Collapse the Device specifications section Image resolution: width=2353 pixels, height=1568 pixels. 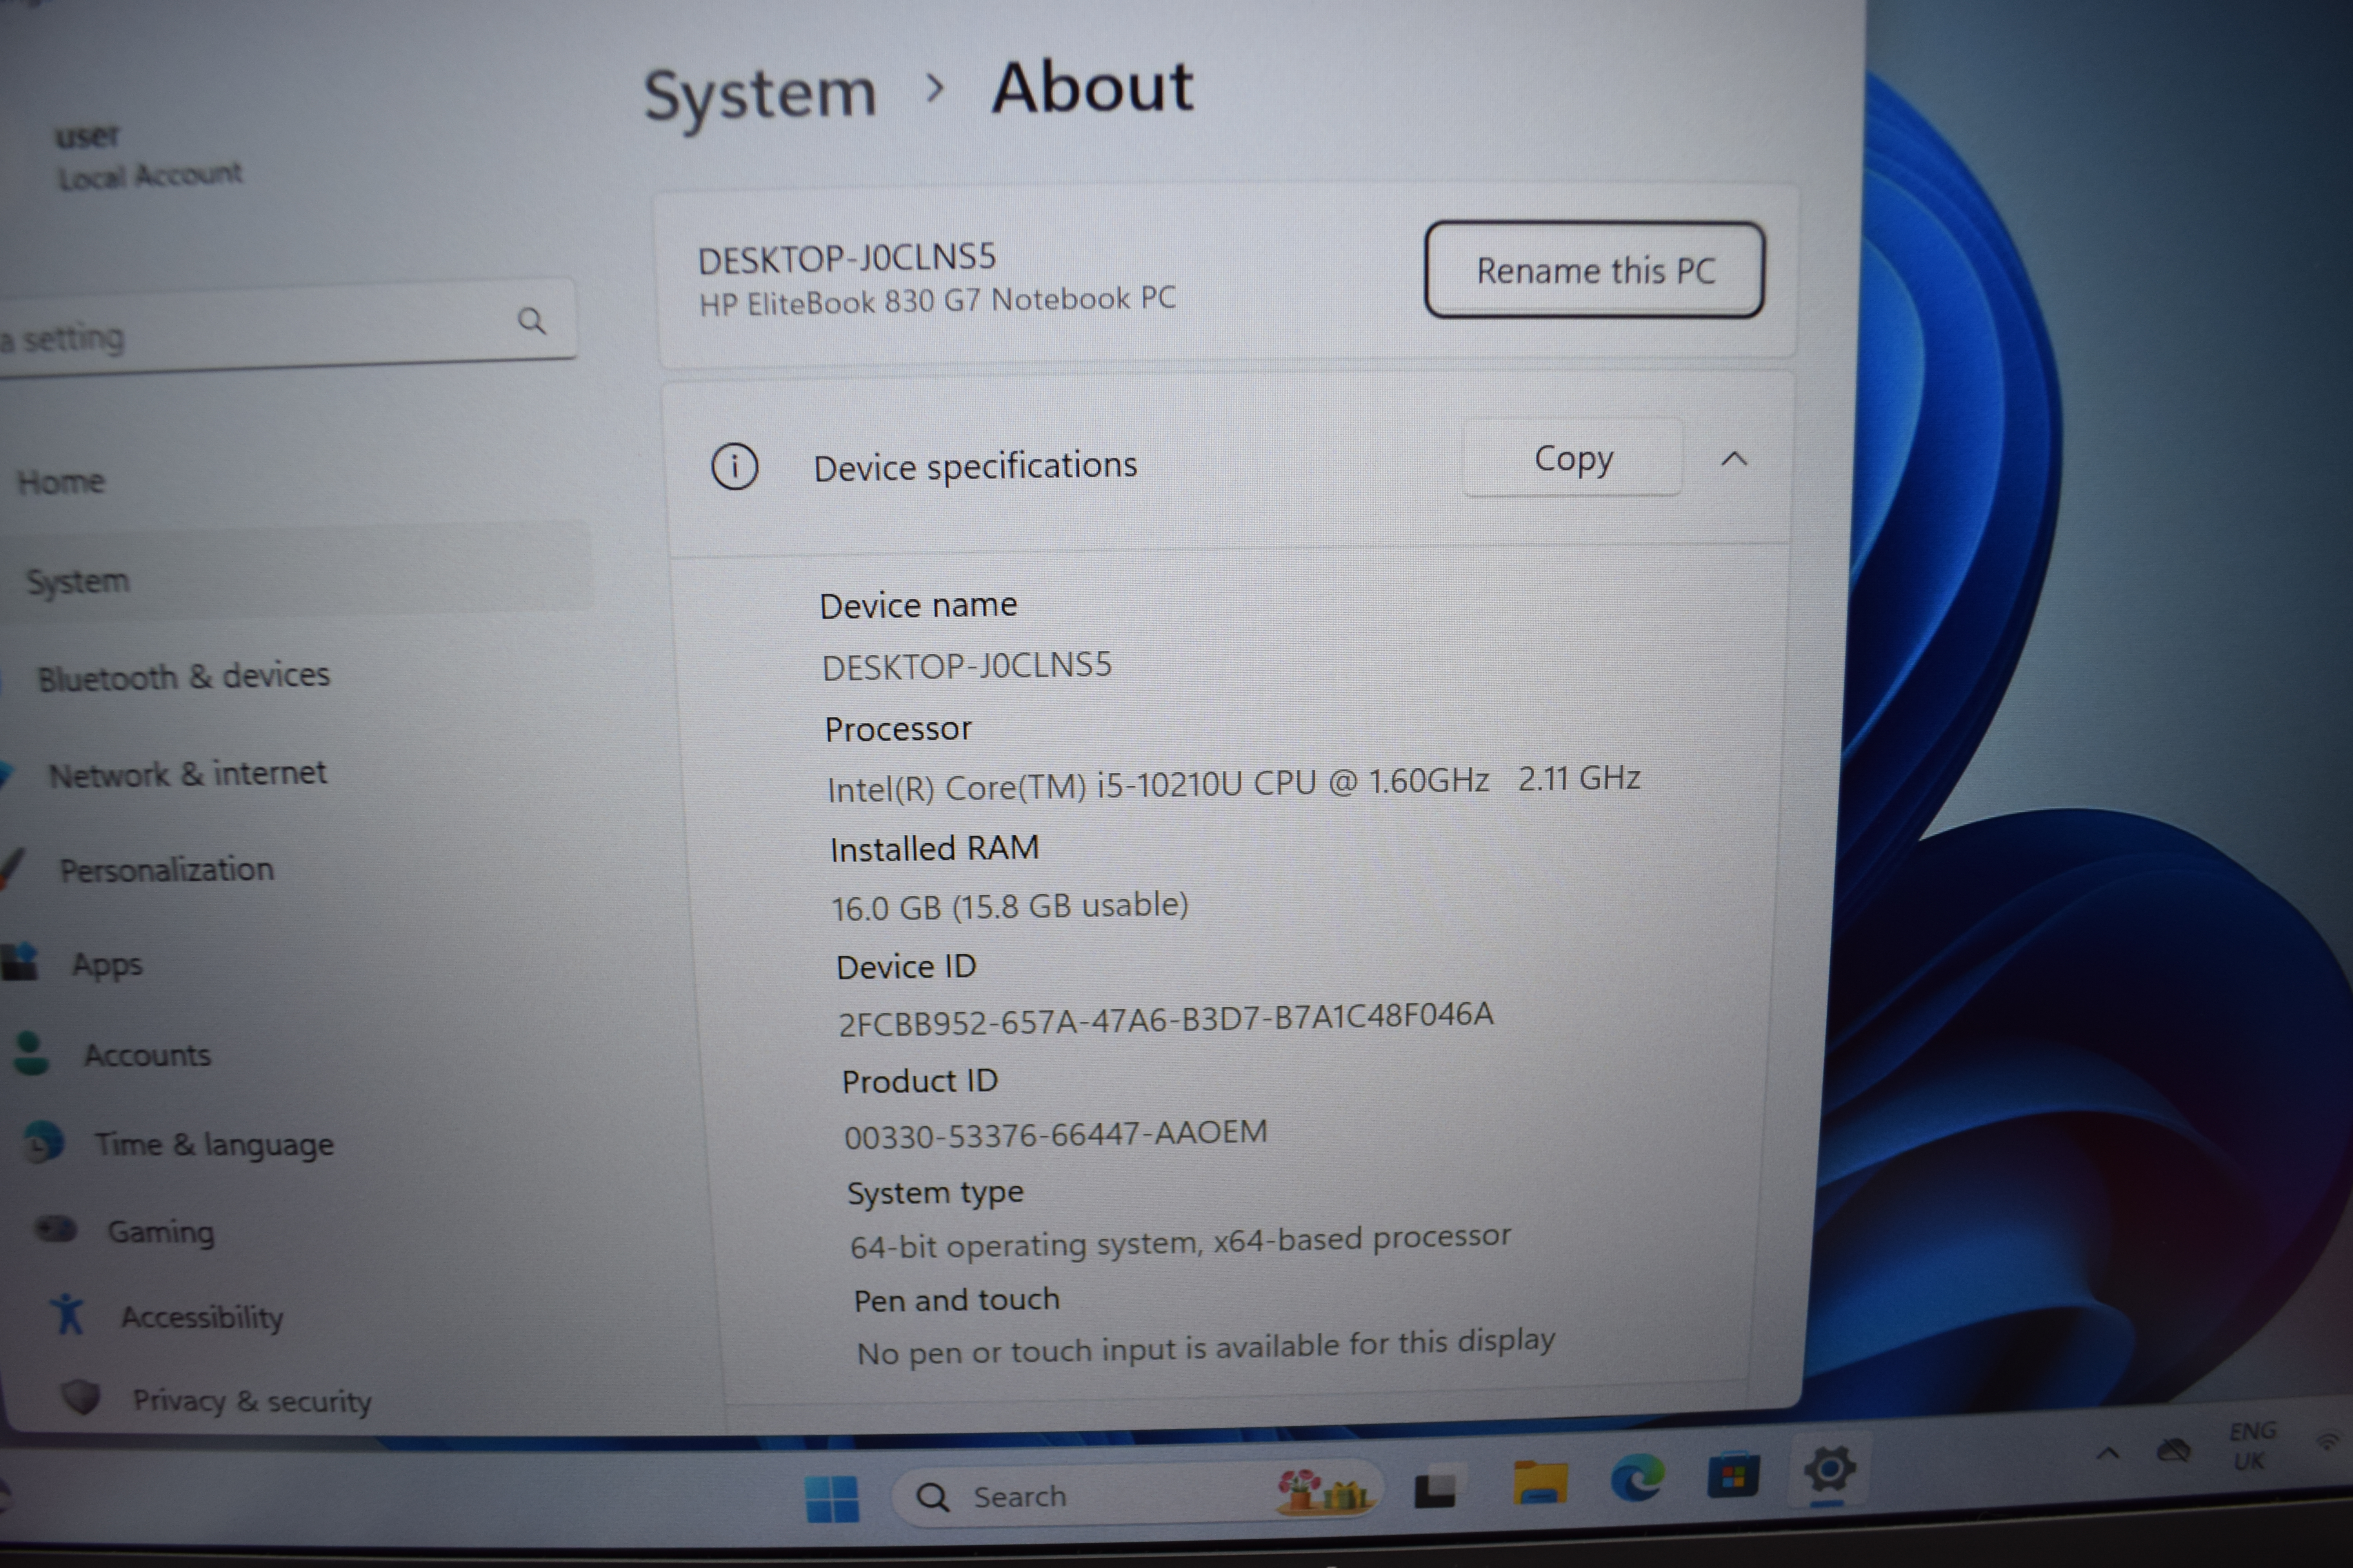(1734, 459)
